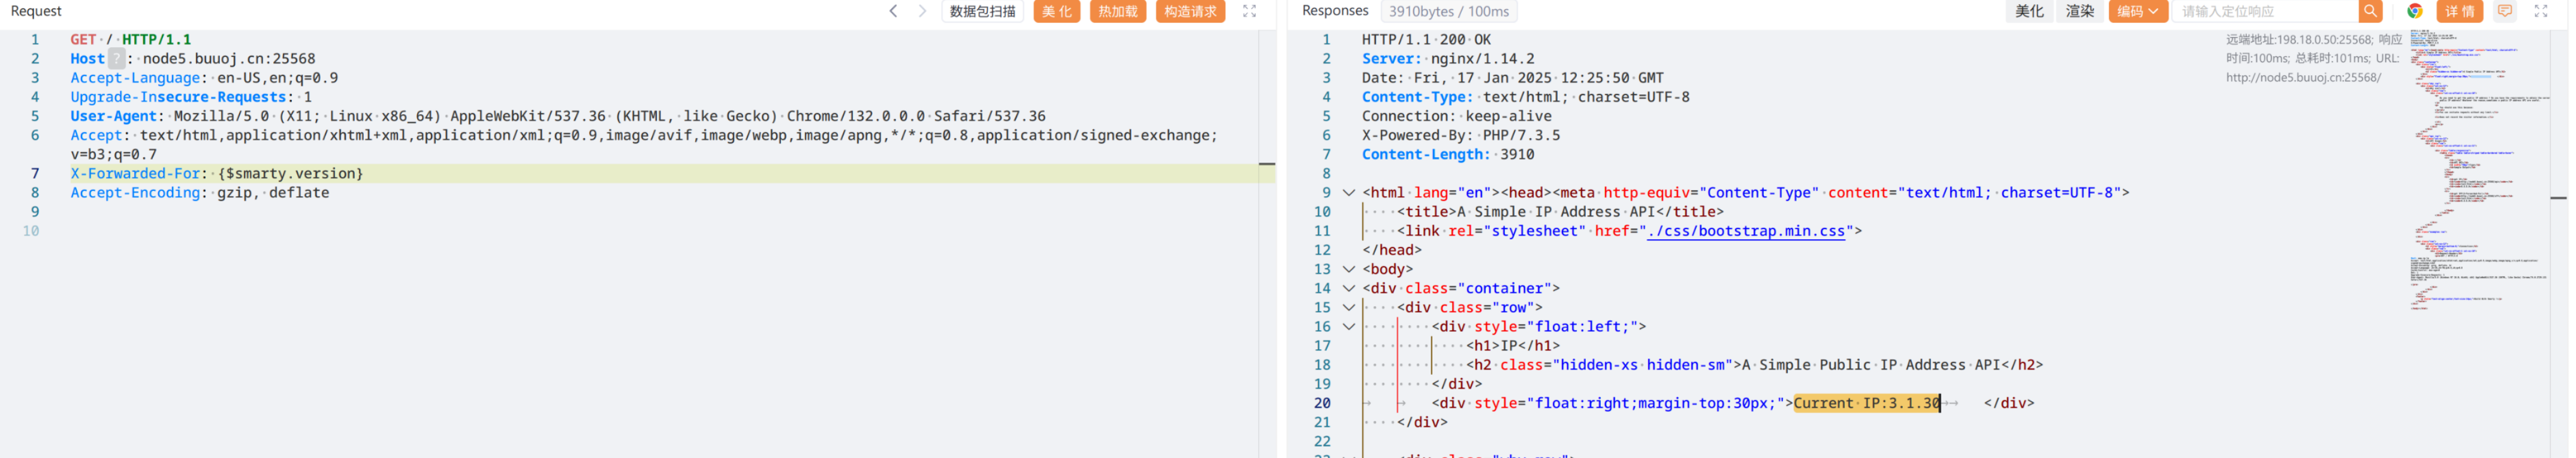Click the orange search magnifier icon
The image size is (2576, 458).
[x=2370, y=11]
